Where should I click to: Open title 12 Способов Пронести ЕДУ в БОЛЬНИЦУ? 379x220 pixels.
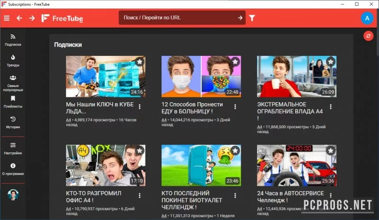pos(192,108)
